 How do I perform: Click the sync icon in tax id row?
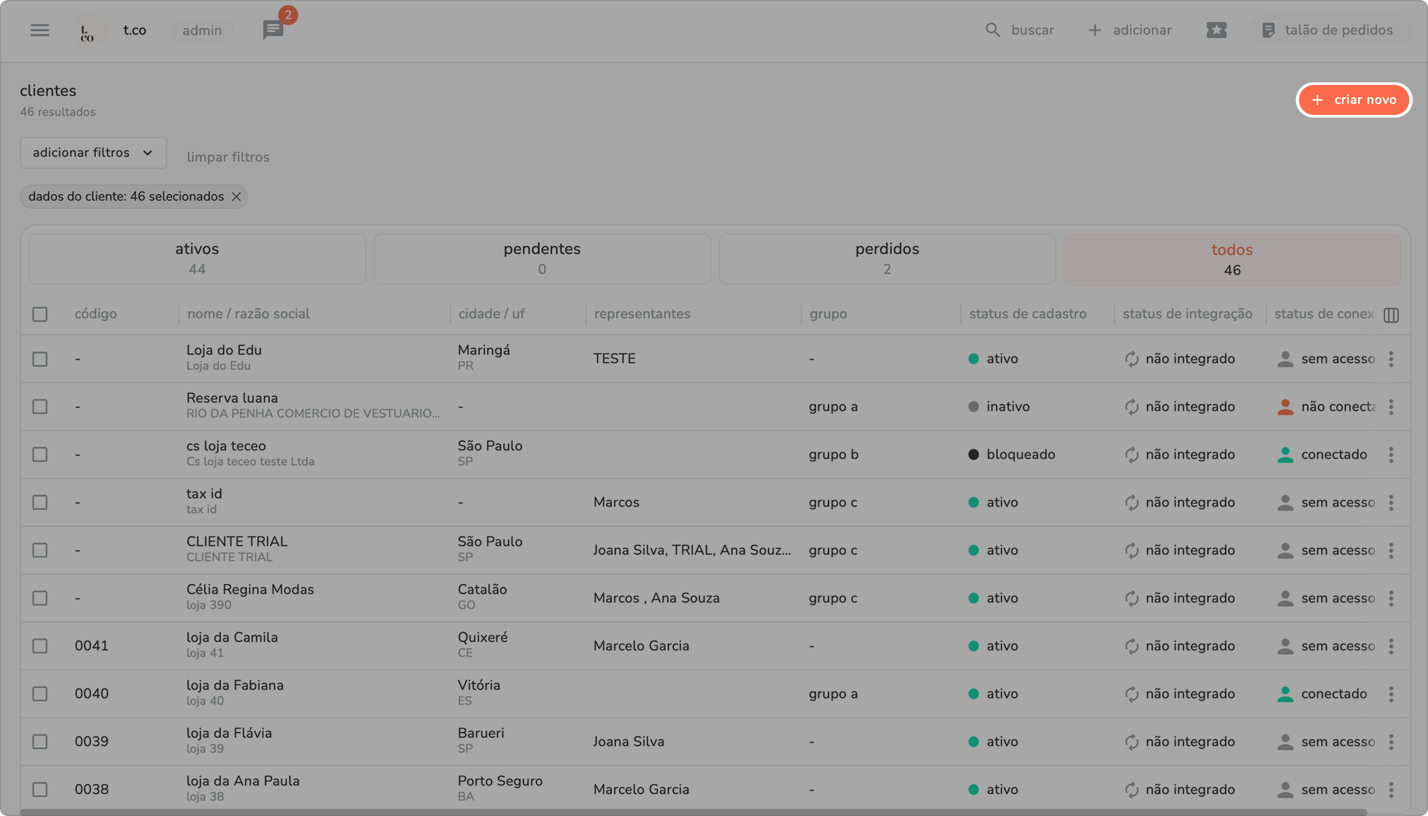point(1132,503)
